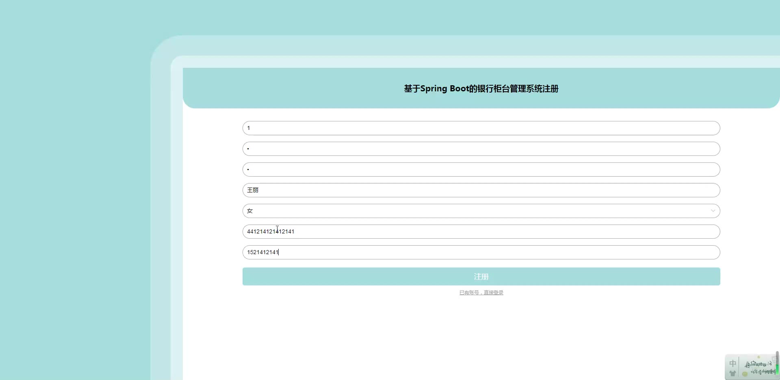
Task: Click the ID number field 441214121412141
Action: click(481, 231)
